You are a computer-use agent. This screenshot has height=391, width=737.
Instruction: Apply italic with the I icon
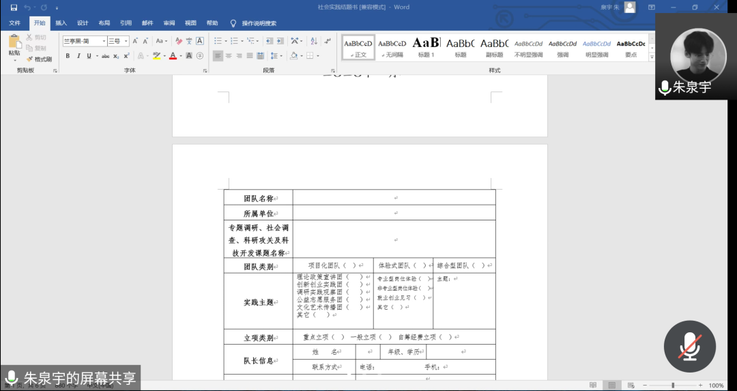[78, 56]
